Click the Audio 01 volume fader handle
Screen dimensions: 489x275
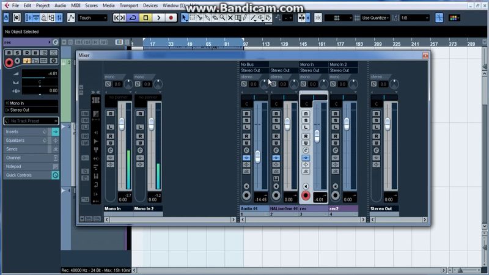point(257,157)
